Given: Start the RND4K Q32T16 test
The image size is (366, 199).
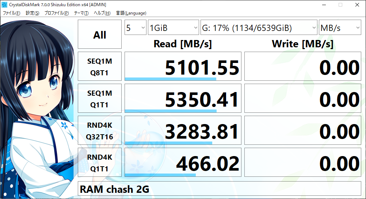Looking at the screenshot, I should pos(100,130).
